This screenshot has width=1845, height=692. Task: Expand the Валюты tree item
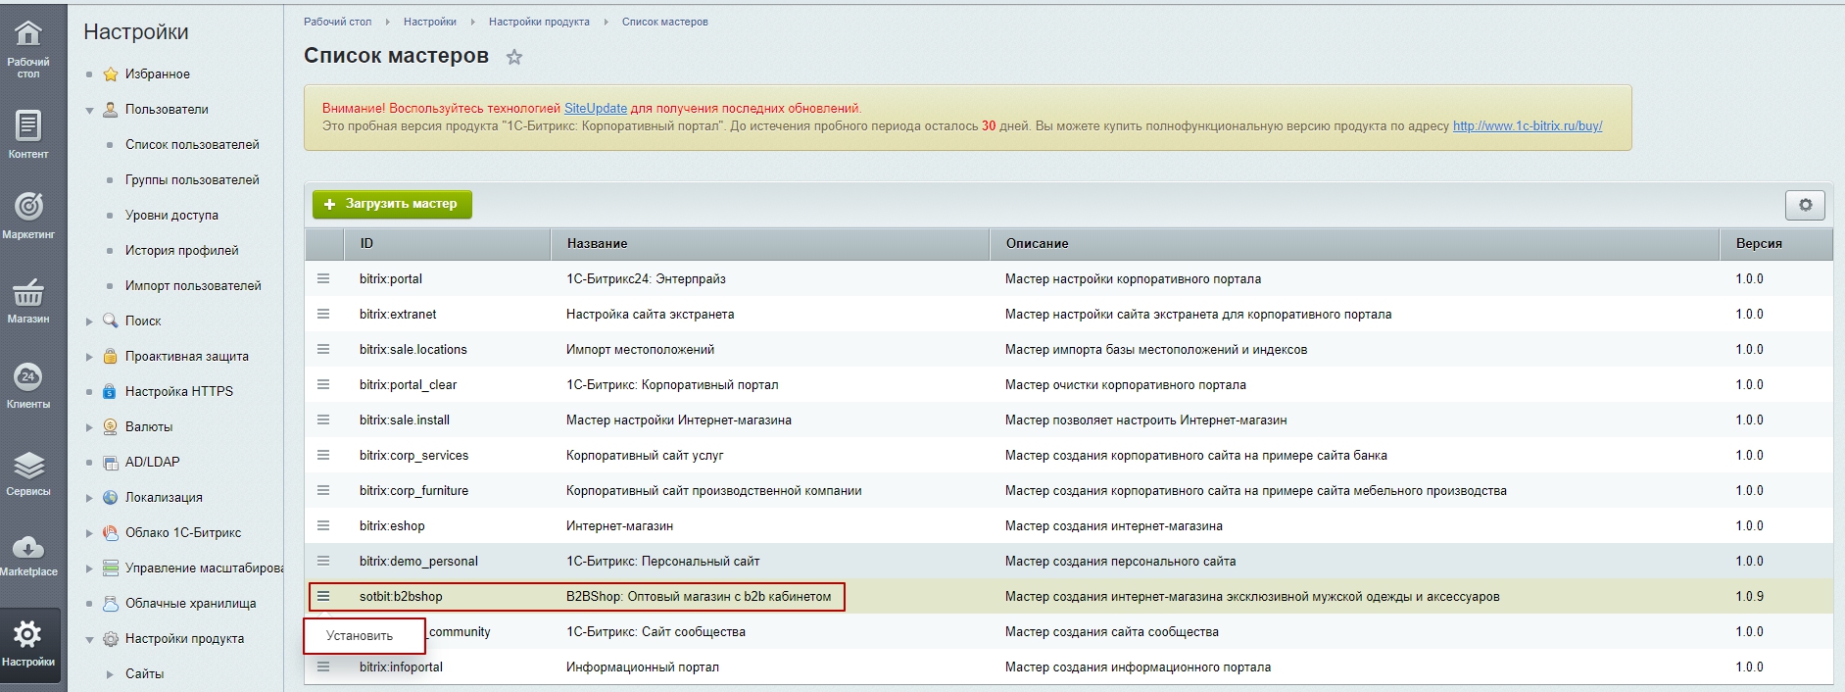pos(89,427)
